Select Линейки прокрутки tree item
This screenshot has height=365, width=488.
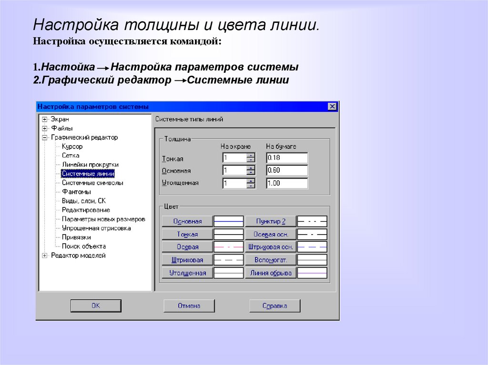click(x=90, y=165)
